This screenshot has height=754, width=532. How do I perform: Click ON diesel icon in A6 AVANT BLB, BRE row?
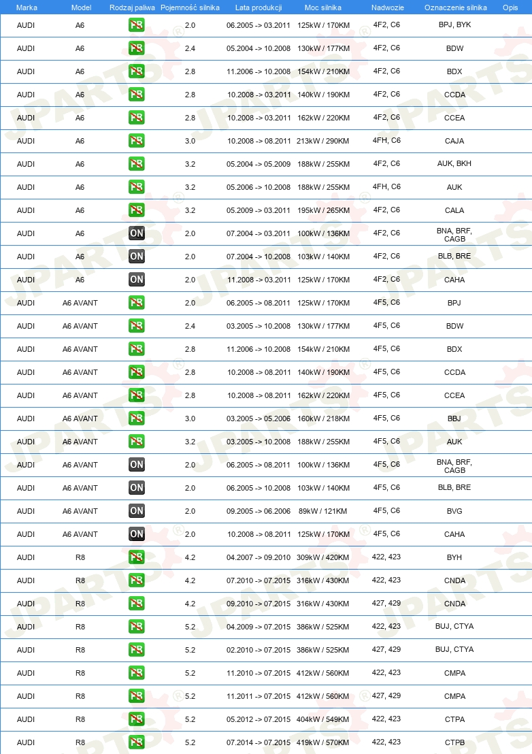click(137, 488)
